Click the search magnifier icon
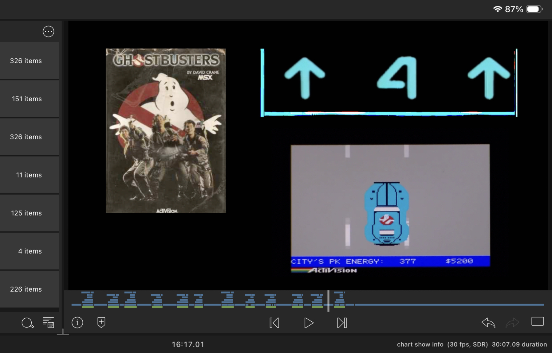This screenshot has height=353, width=552. click(x=27, y=323)
